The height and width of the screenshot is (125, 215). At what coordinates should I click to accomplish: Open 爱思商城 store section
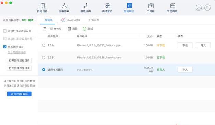point(172,8)
